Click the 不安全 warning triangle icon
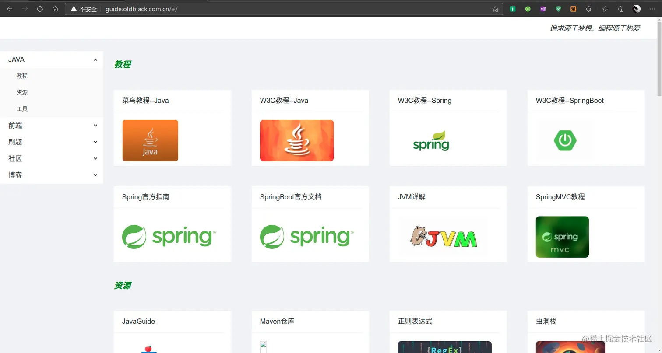Screen dimensions: 662x353 pyautogui.click(x=74, y=9)
